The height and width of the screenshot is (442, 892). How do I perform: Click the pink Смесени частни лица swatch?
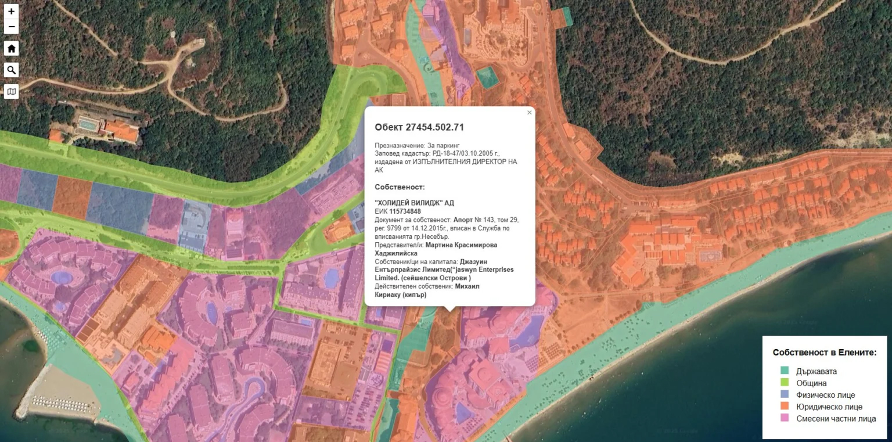point(785,419)
